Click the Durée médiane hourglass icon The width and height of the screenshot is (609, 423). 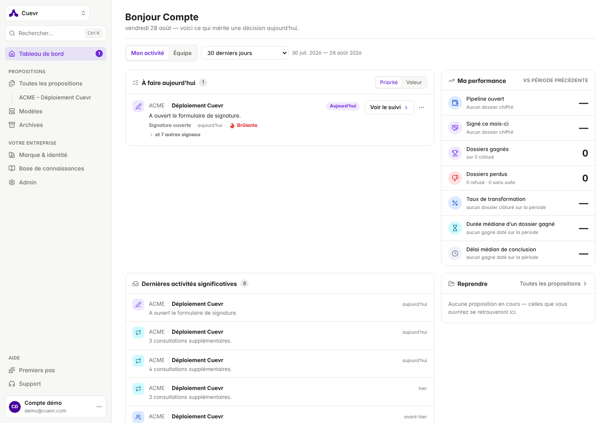(x=455, y=228)
